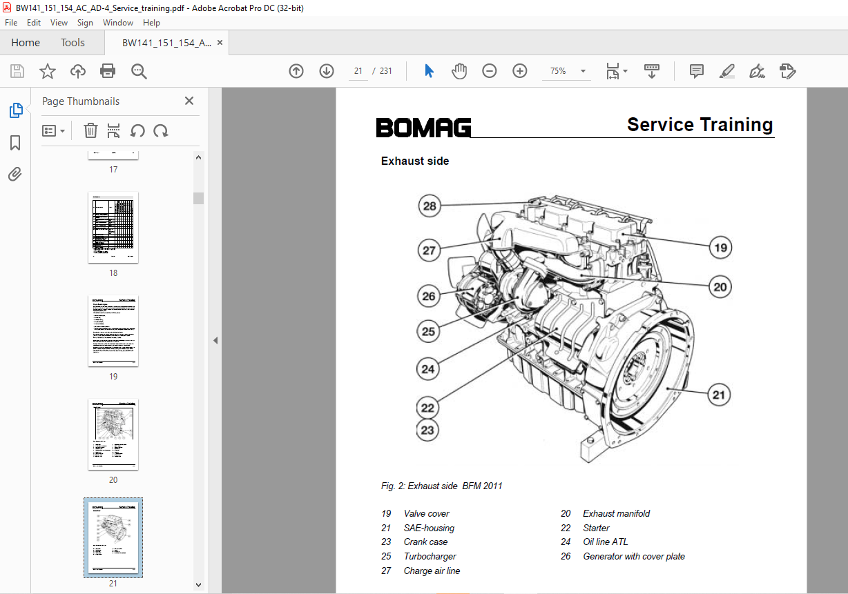Click the 'Oil line ATL' legend entry
848x594 pixels.
(x=606, y=542)
